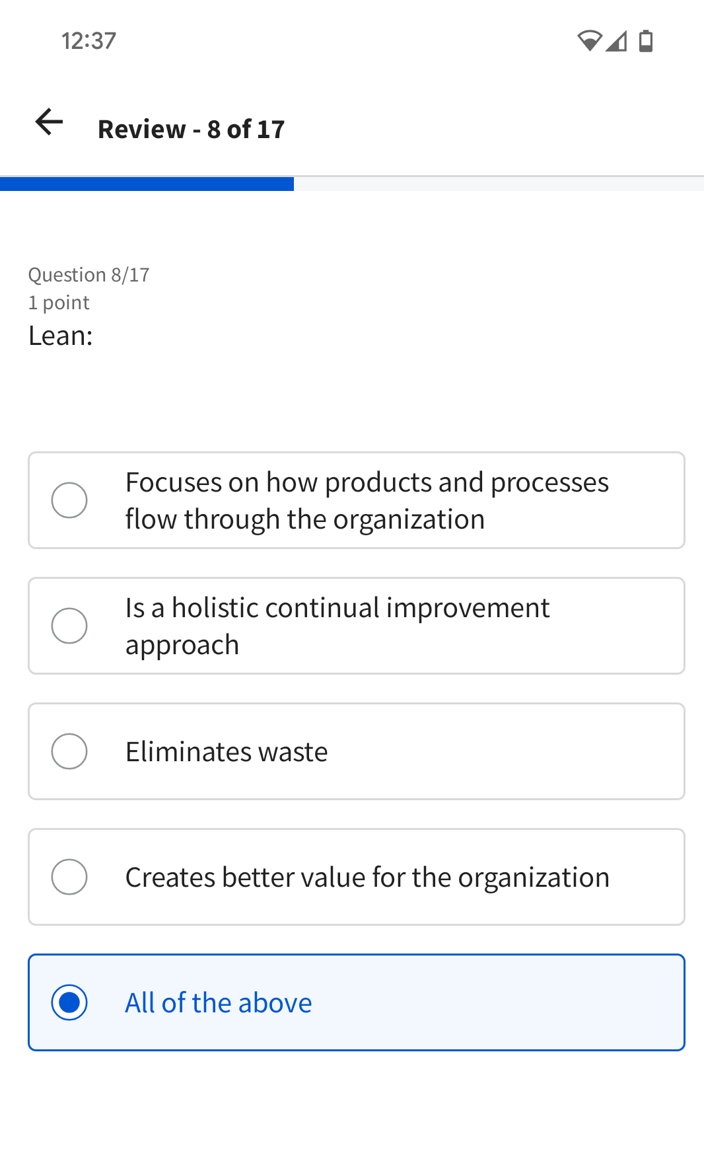The height and width of the screenshot is (1163, 704).
Task: Tap the battery status icon
Action: click(646, 41)
